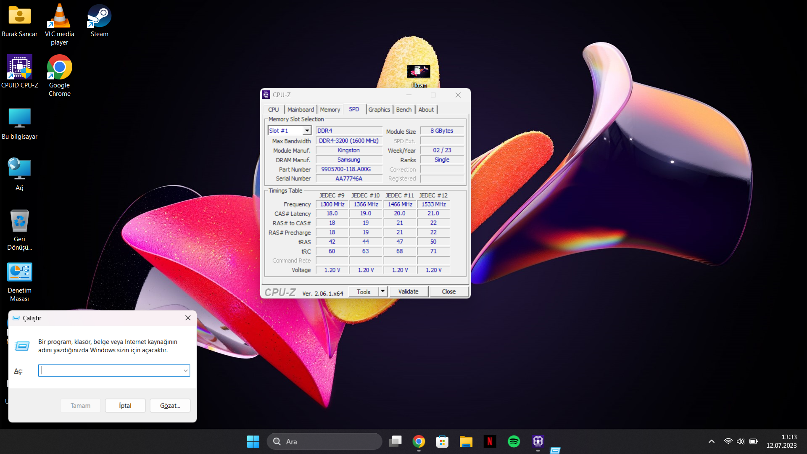Switch to the Mainboard tab
The image size is (807, 454).
tap(301, 109)
